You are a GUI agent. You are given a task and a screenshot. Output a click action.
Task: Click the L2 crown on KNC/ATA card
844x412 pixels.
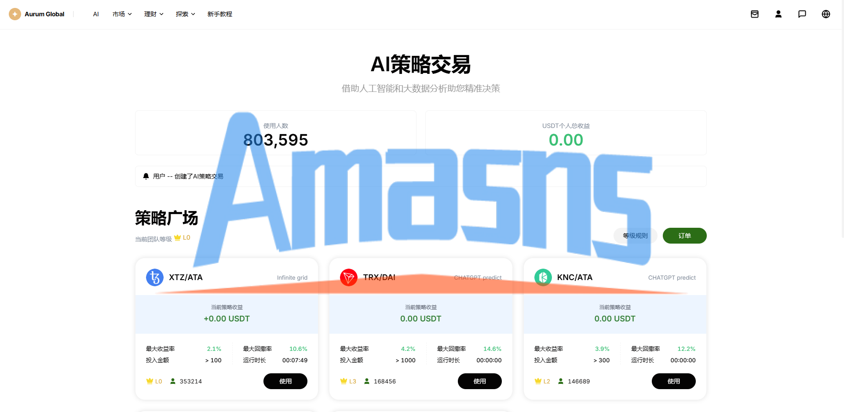(538, 381)
